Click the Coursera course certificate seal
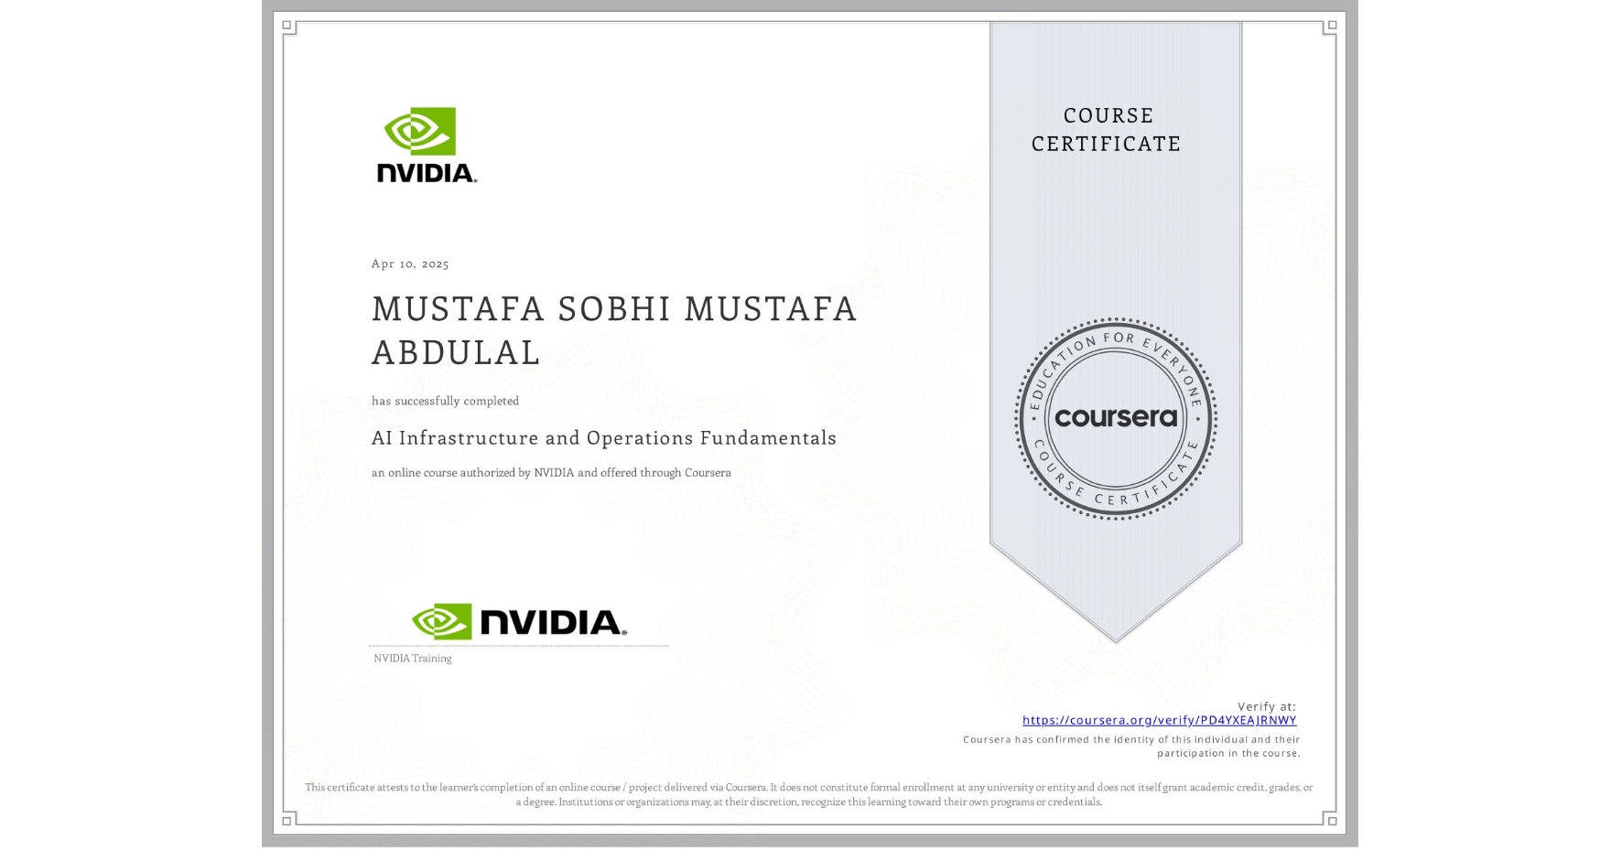1622x849 pixels. (1115, 419)
